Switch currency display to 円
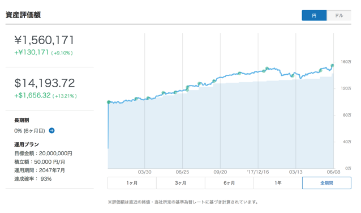The width and height of the screenshot is (361, 213). (314, 15)
